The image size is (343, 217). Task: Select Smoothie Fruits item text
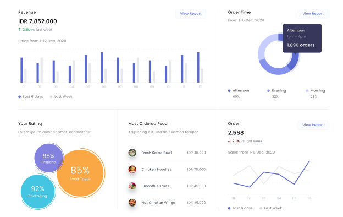pos(156,186)
